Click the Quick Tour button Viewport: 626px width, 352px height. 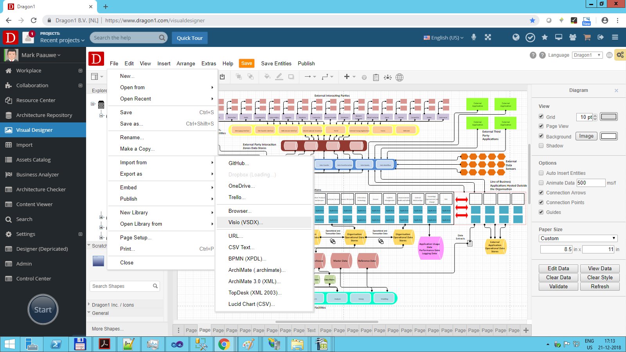point(189,38)
